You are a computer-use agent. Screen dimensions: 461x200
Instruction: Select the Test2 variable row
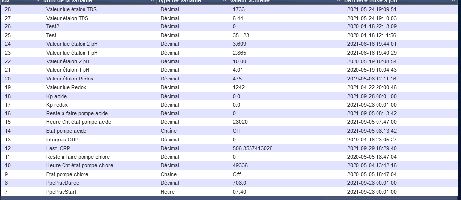[x=230, y=26]
